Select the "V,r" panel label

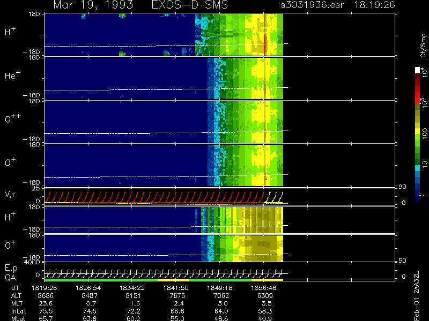coord(10,194)
